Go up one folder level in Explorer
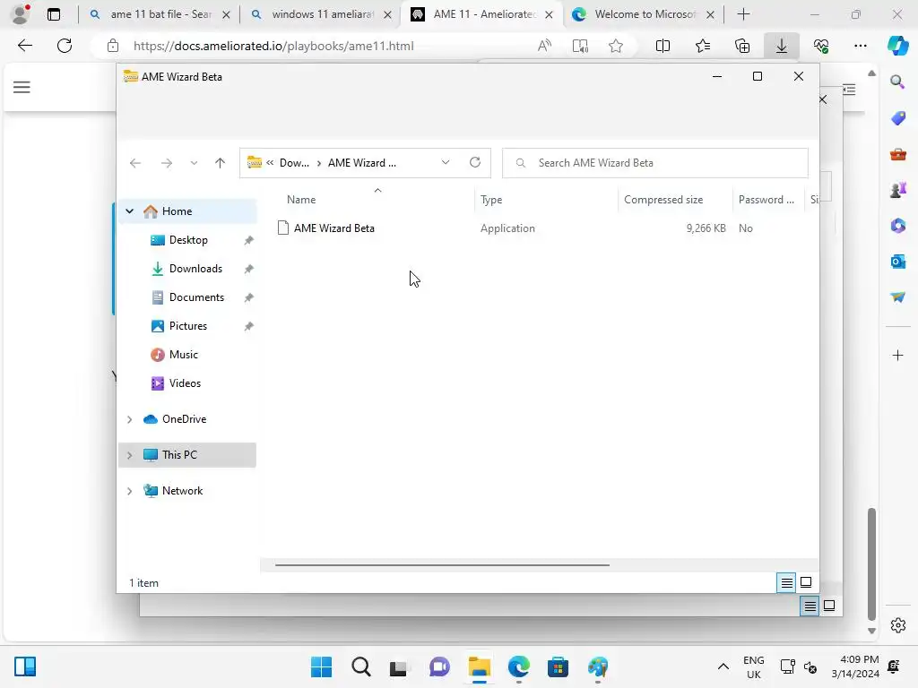Viewport: 918px width, 688px height. point(221,163)
